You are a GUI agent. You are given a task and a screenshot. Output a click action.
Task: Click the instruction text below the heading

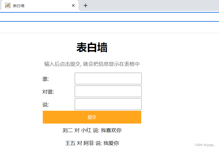pos(92,64)
